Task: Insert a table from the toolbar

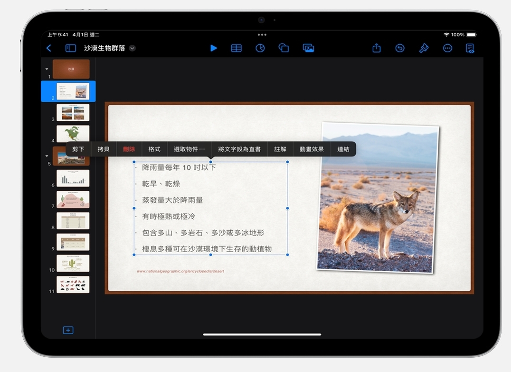Action: pos(236,48)
